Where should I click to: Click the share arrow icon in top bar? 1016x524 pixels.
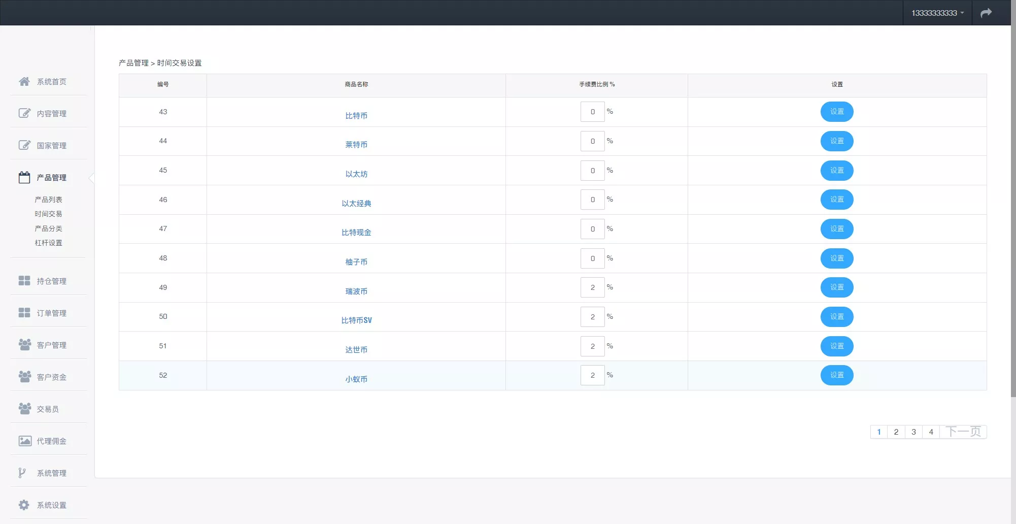pos(986,13)
